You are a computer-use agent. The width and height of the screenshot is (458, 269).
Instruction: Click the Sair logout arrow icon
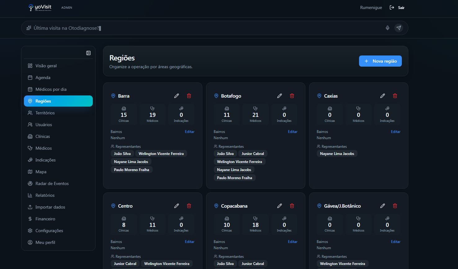(x=392, y=7)
